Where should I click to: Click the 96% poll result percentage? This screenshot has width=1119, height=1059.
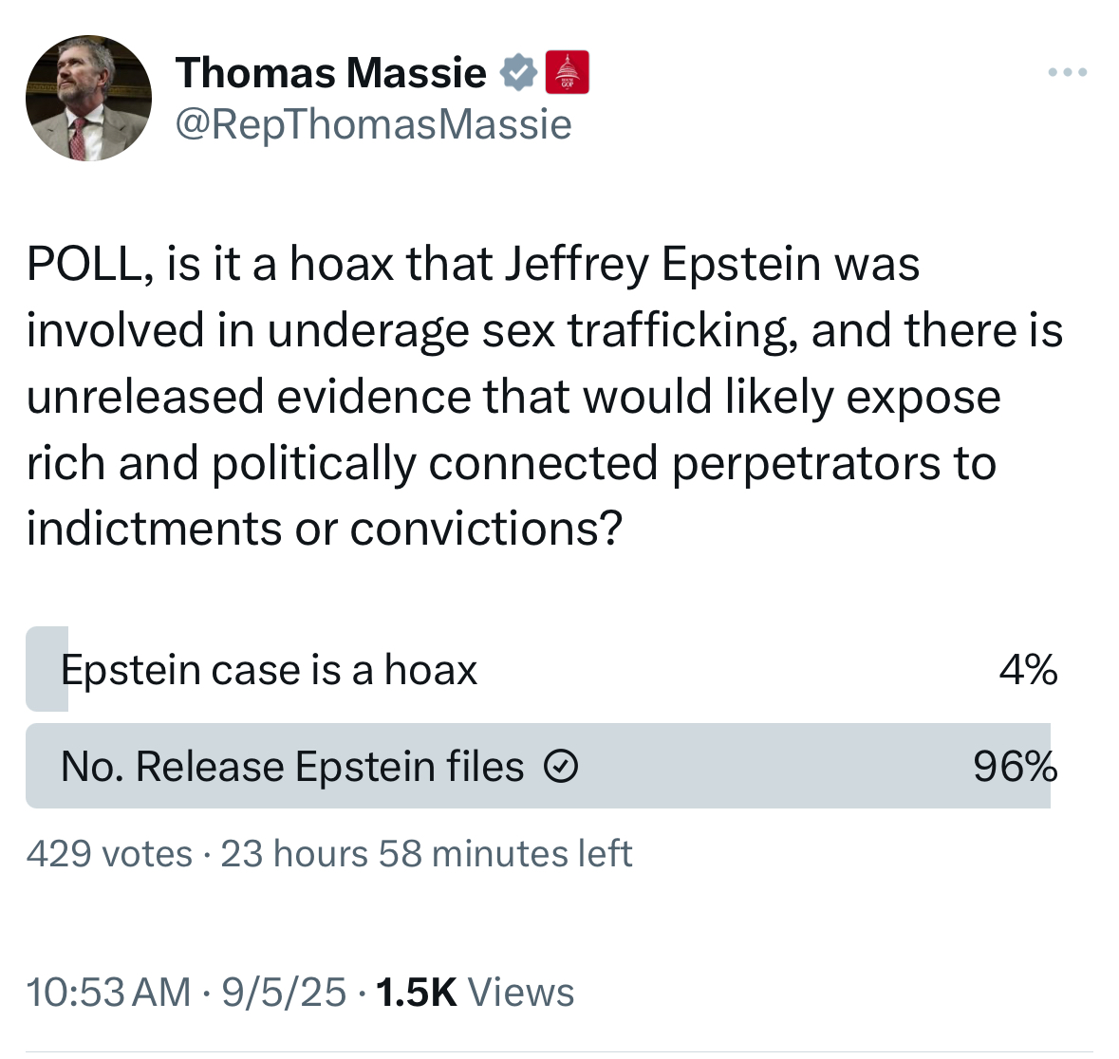click(x=1015, y=766)
